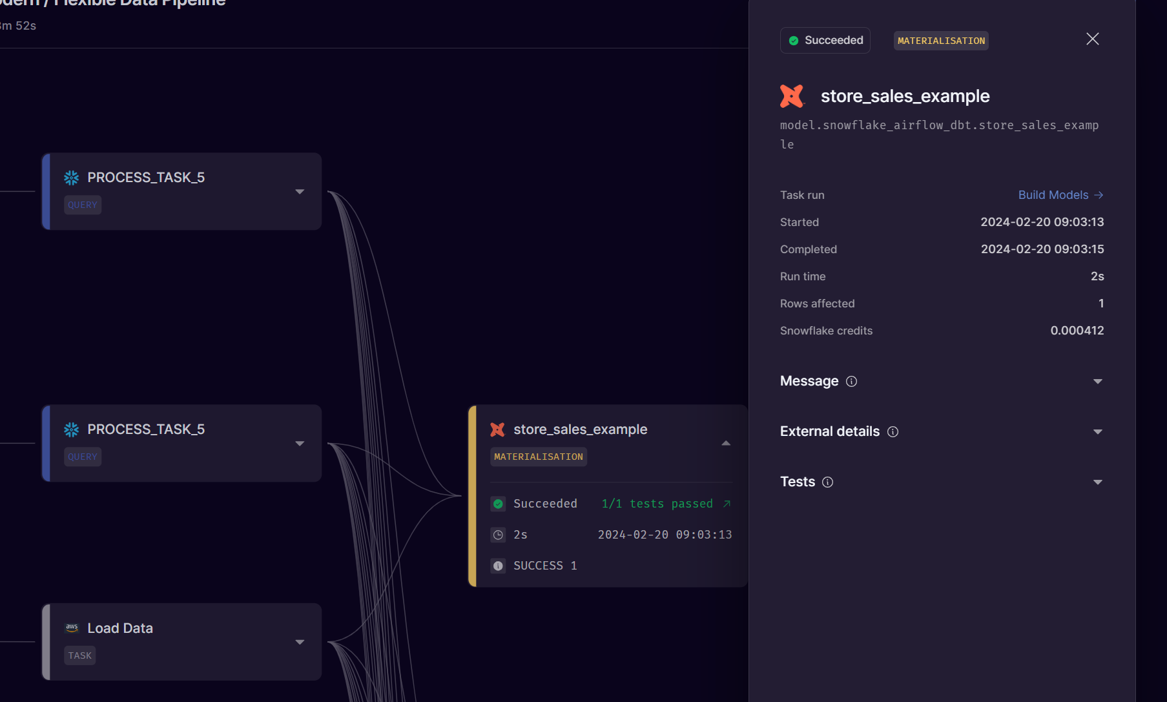Expand the upper PROCESS_TASK_5 node dropdown
Viewport: 1167px width, 702px height.
point(300,192)
